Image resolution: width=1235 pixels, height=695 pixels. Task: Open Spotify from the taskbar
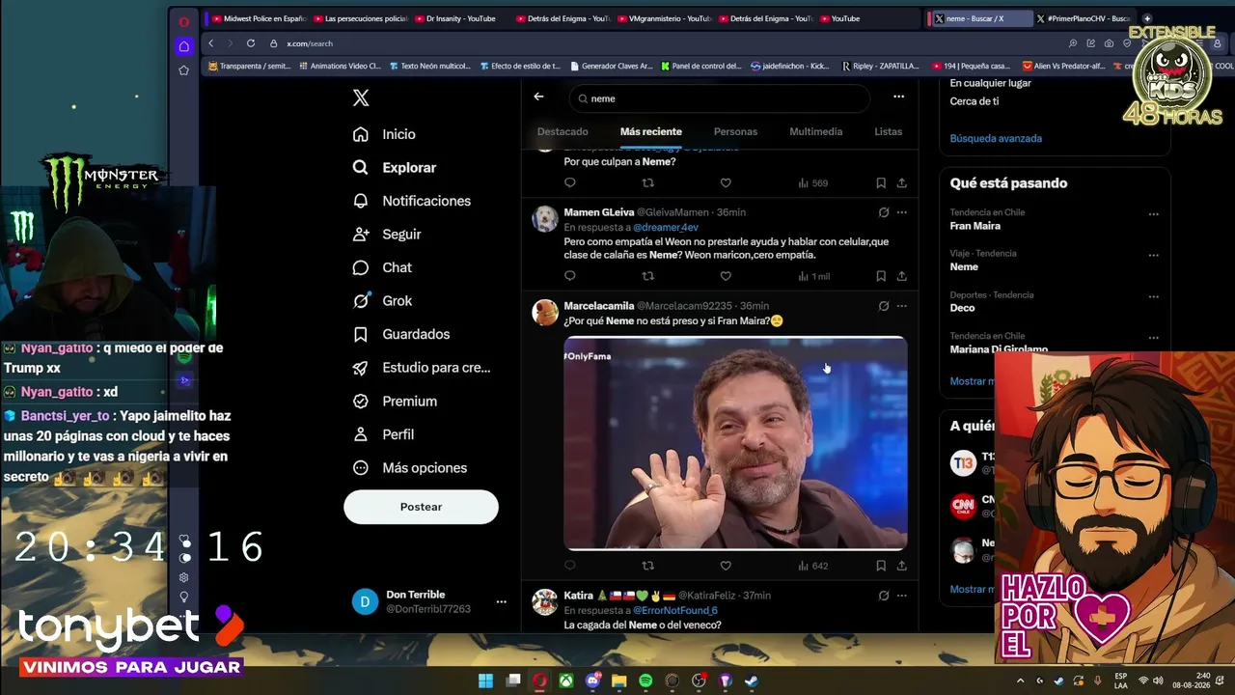[645, 681]
